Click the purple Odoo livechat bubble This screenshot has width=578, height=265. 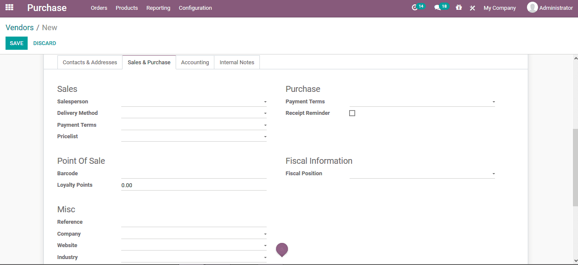pyautogui.click(x=282, y=250)
